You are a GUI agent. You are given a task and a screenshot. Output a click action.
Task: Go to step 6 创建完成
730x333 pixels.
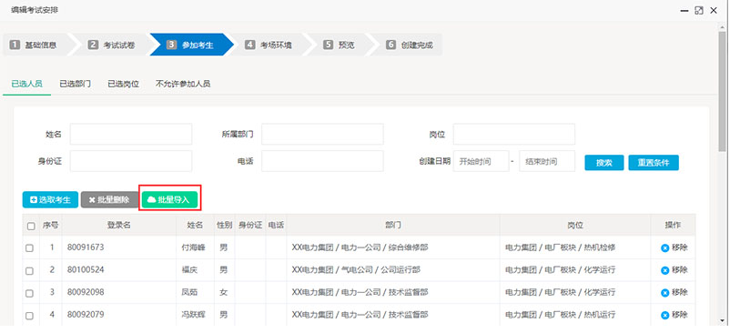point(410,45)
